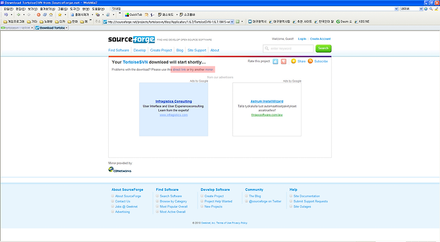Switch to the first tortoisesvn tab
This screenshot has height=242, width=440.
click(x=17, y=28)
